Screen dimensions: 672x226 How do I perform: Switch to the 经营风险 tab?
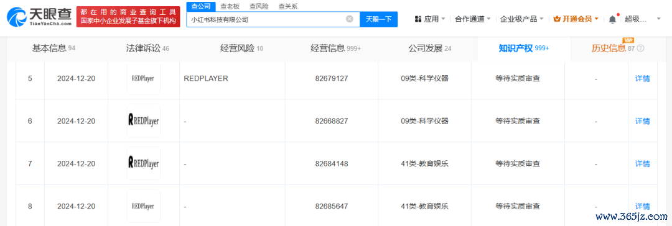pyautogui.click(x=241, y=48)
